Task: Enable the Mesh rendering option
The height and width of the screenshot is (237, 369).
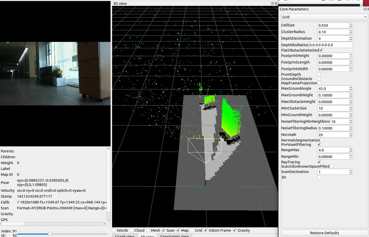Action: pyautogui.click(x=147, y=230)
